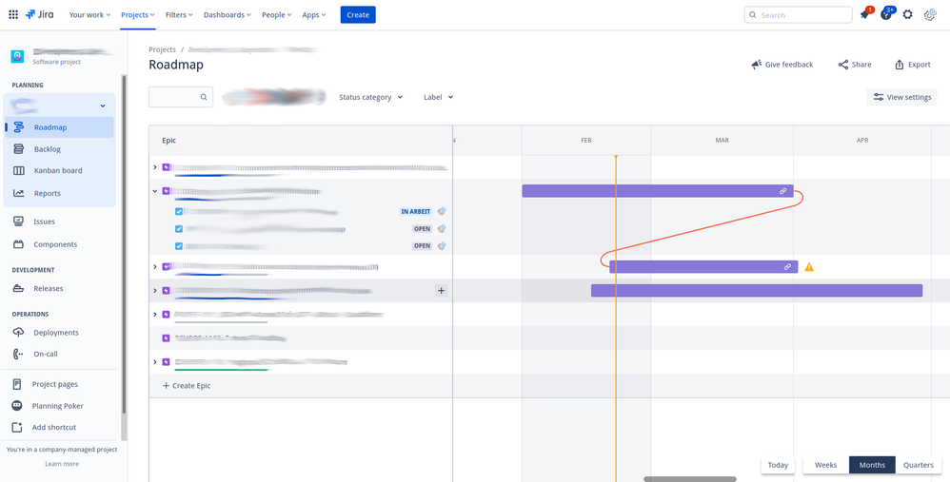Expand the epic row with the warning bar
Screen dimensions: 950x482
click(155, 267)
